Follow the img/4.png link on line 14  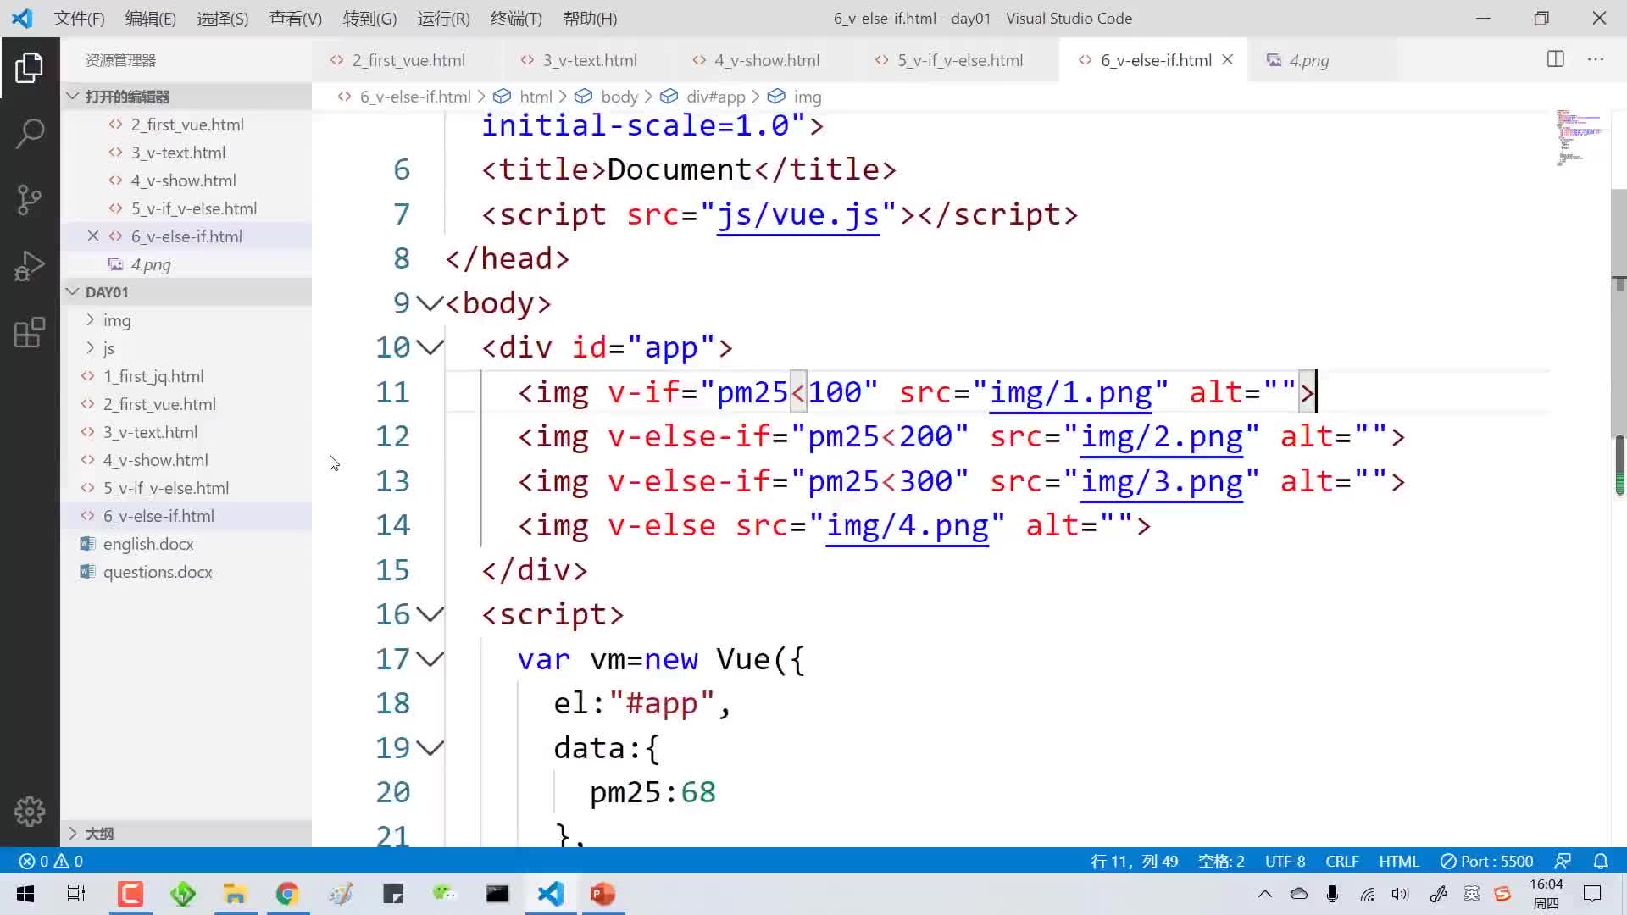pyautogui.click(x=907, y=526)
